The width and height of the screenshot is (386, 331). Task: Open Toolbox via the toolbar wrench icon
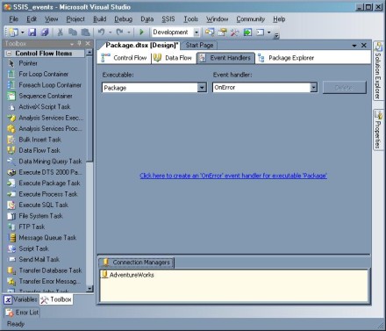(235, 32)
